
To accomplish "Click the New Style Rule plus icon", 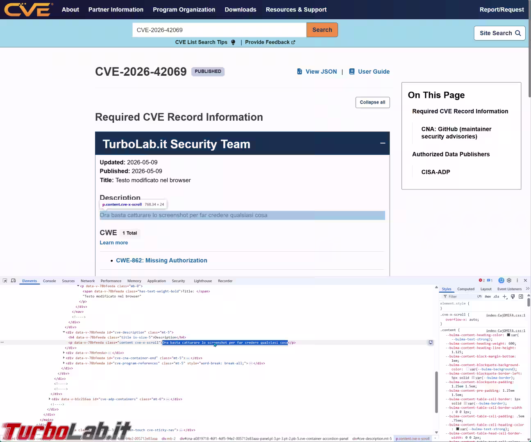I will pos(505,296).
